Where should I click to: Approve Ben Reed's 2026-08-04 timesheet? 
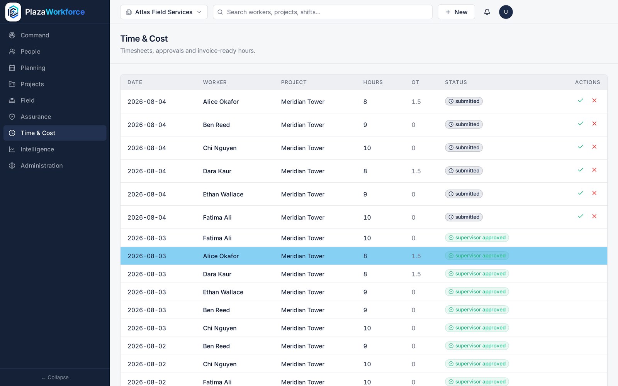[x=581, y=124]
